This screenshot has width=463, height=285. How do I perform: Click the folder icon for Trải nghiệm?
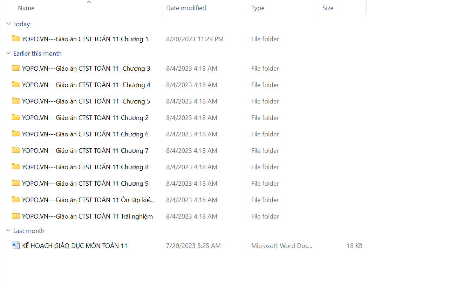(15, 216)
